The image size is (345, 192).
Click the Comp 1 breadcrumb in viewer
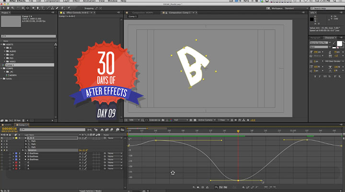(133, 16)
